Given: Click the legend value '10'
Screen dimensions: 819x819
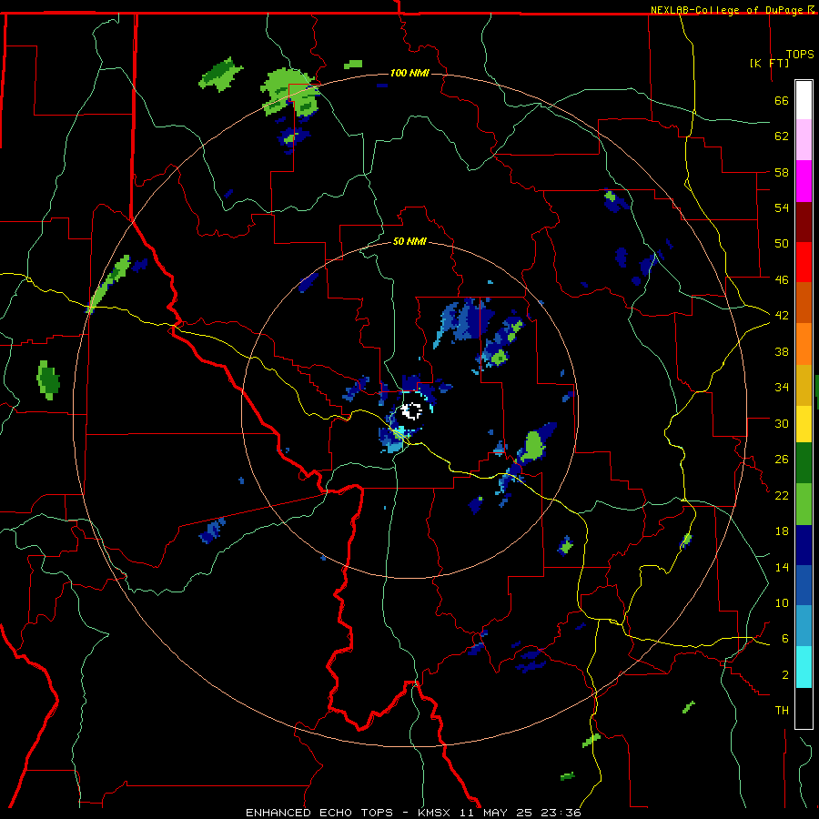Looking at the screenshot, I should pos(782,602).
